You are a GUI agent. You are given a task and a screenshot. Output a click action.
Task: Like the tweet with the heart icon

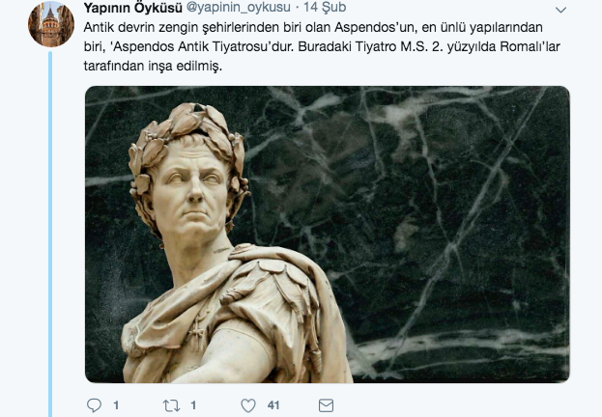click(248, 405)
